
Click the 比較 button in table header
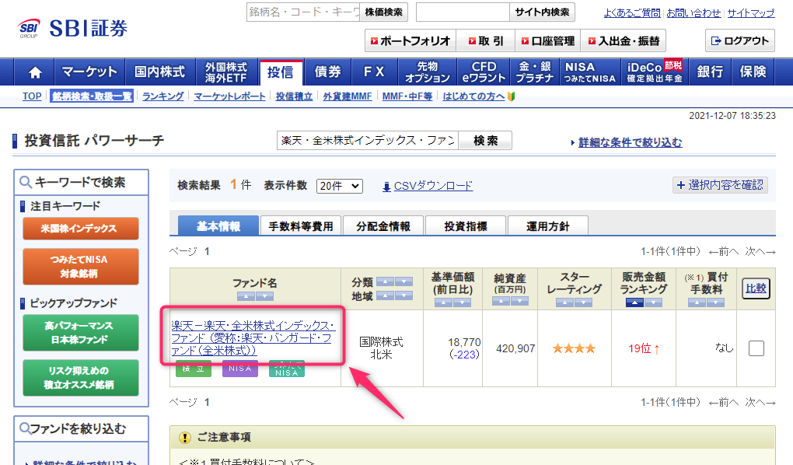click(x=756, y=288)
